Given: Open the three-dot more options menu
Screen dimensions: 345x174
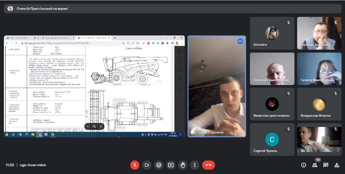Looking at the screenshot, I should [x=195, y=165].
